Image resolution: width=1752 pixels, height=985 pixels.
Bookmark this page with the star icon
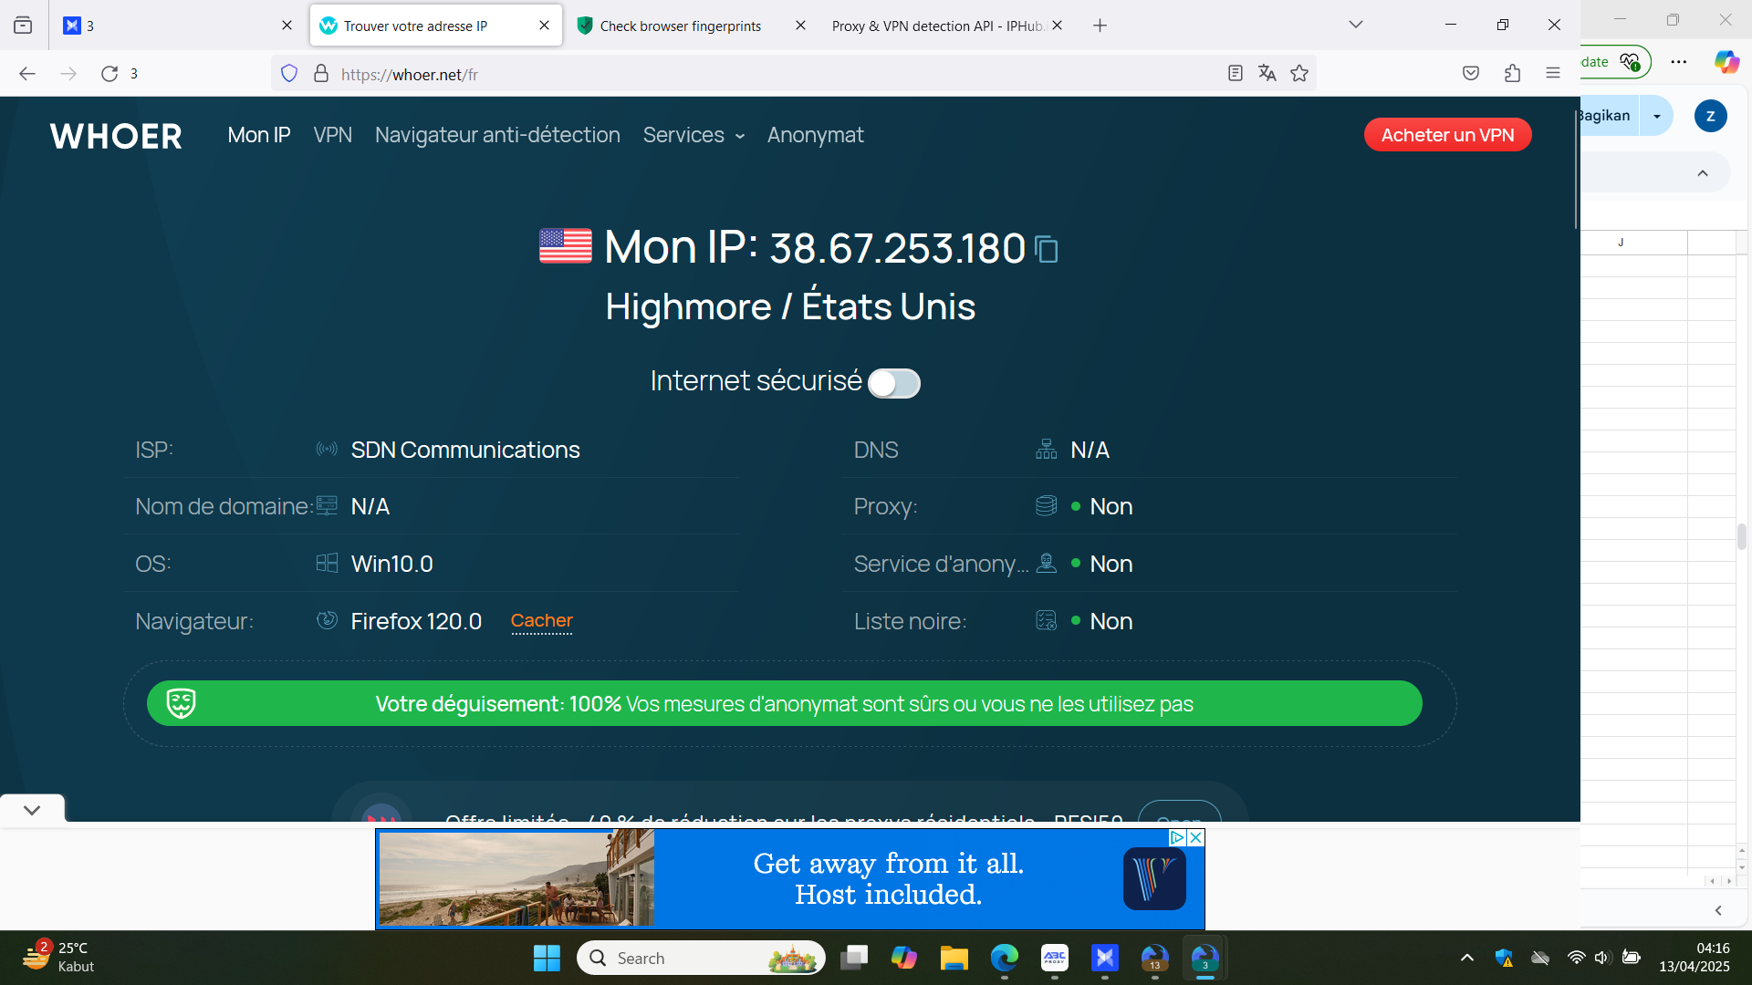coord(1299,74)
